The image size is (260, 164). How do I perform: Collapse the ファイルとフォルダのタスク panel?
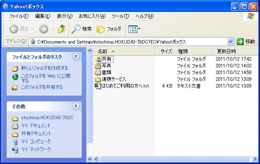click(76, 57)
